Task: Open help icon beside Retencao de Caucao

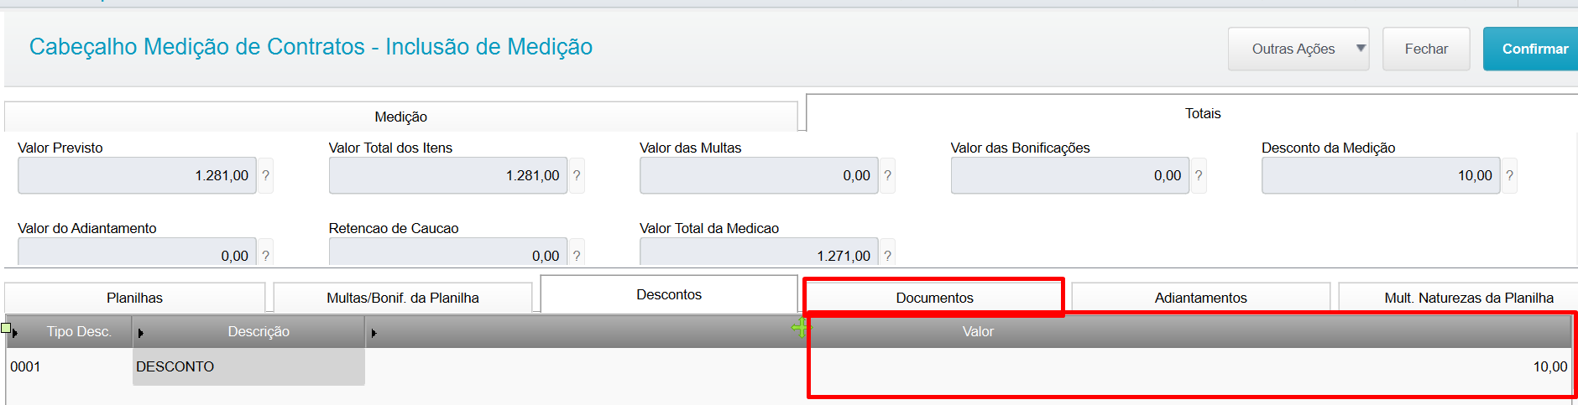Action: 577,254
